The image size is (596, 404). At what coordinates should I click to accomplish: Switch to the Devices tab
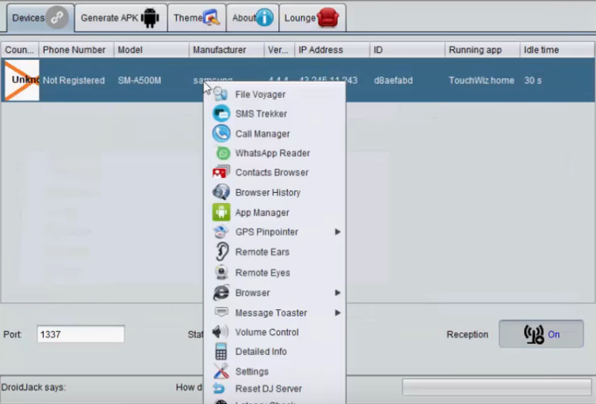(x=40, y=18)
